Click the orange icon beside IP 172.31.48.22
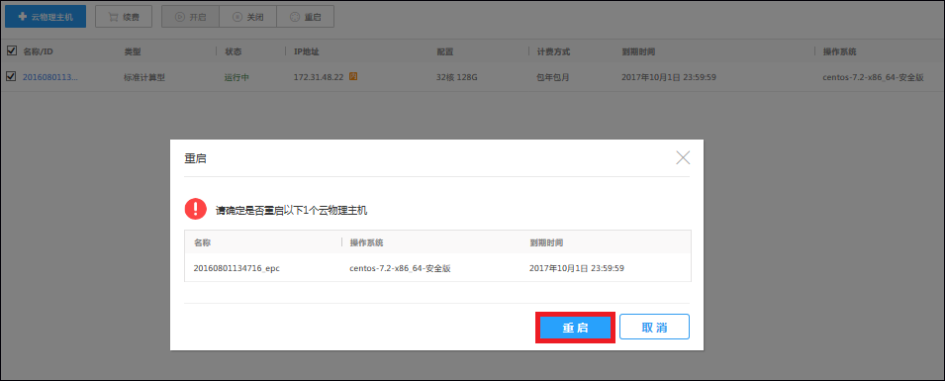Viewport: 945px width, 381px height. tap(354, 76)
